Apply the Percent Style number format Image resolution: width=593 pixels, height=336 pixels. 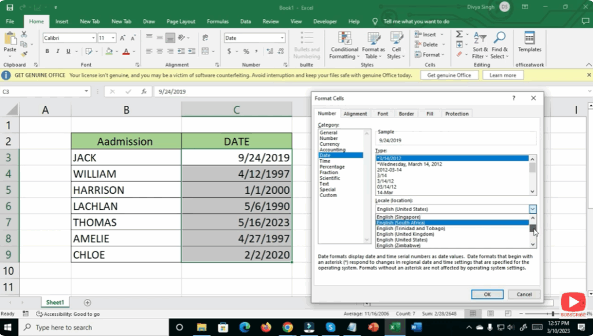coord(246,51)
